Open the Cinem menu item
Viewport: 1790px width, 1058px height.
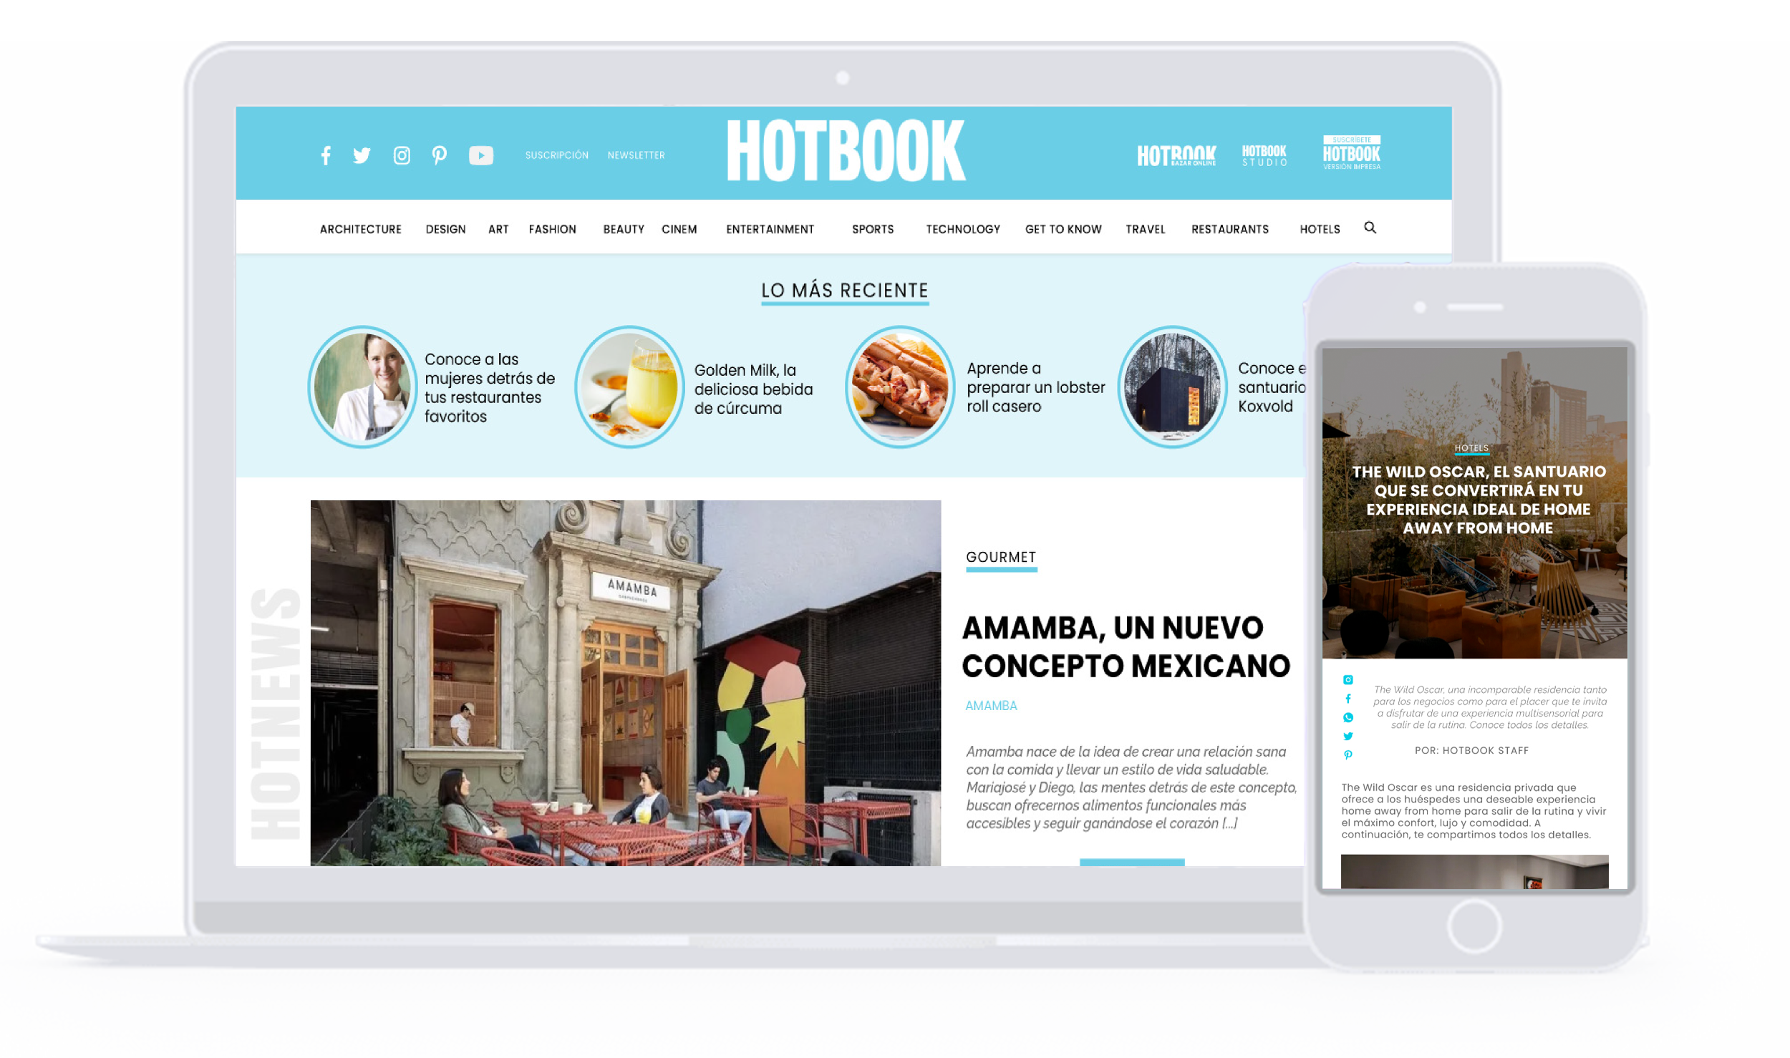tap(679, 229)
